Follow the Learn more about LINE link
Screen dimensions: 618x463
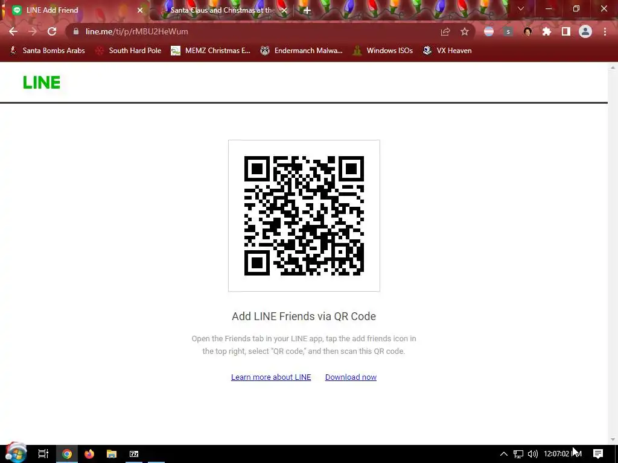(x=271, y=377)
